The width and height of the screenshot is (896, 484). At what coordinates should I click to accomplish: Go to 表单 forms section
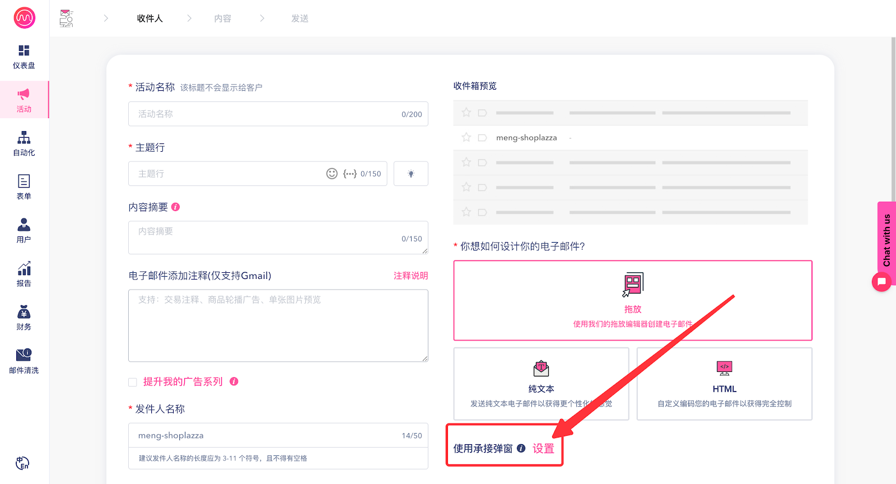[24, 187]
